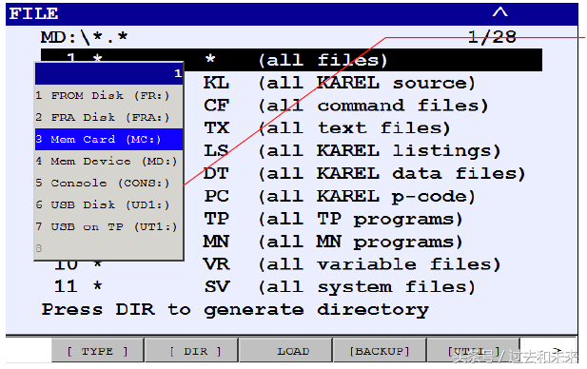Open the [BACKUP] softkey menu
This screenshot has width=587, height=369.
380,351
